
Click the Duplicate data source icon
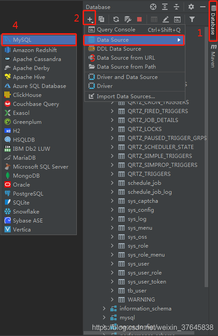coord(101,19)
